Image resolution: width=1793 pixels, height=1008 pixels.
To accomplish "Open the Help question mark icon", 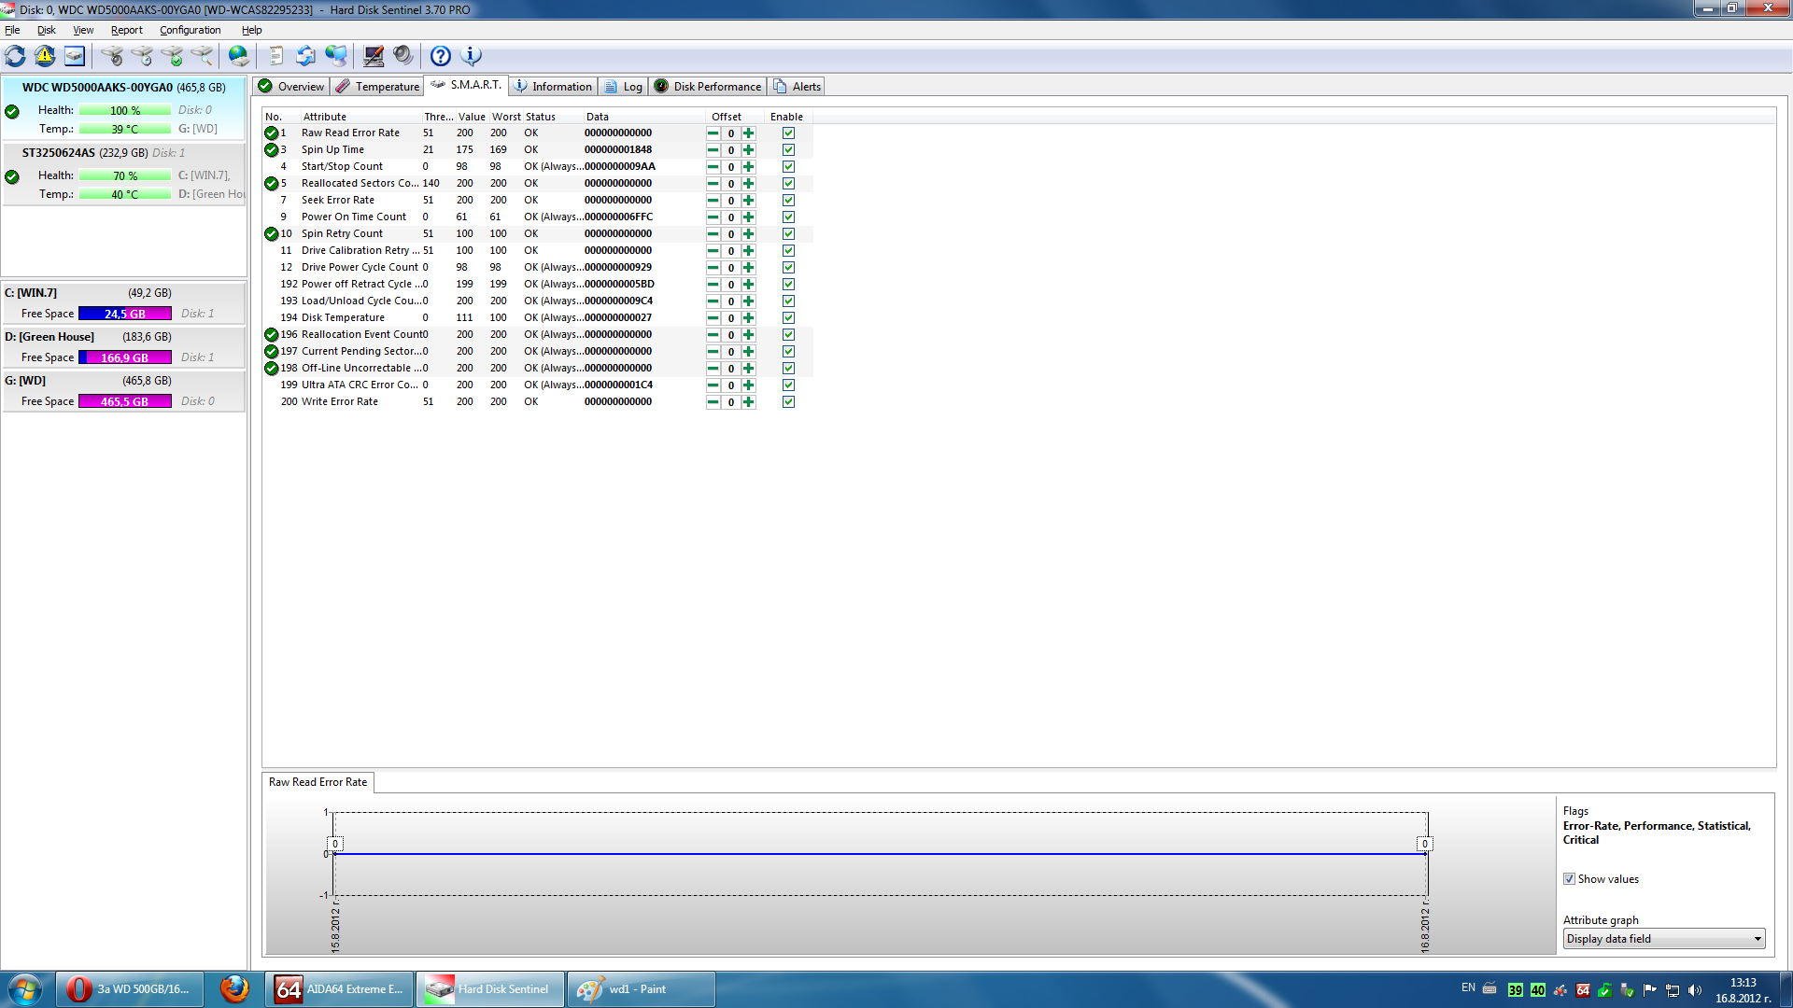I will [x=439, y=56].
